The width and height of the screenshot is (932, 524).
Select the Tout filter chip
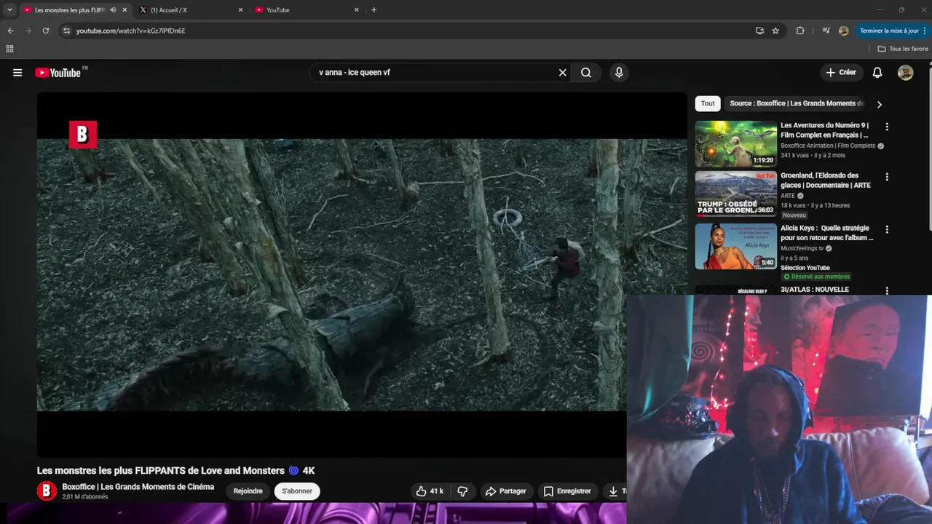(708, 103)
